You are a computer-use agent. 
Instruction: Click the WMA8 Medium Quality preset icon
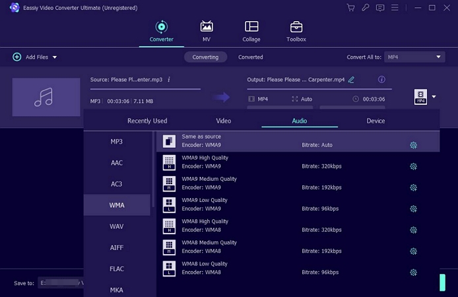(x=169, y=247)
